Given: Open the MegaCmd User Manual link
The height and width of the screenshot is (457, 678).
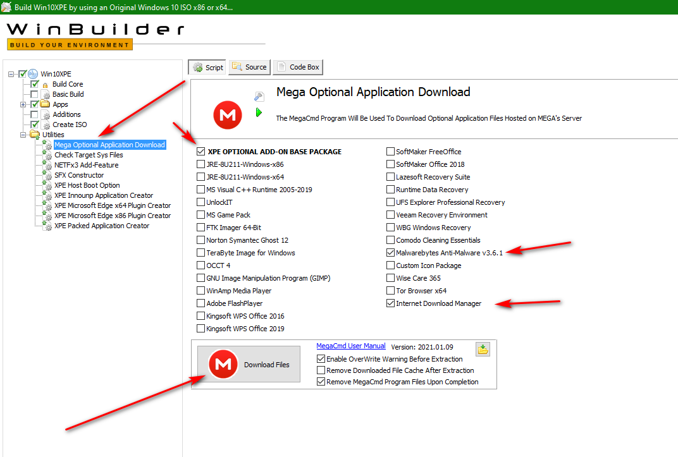Looking at the screenshot, I should [x=350, y=346].
